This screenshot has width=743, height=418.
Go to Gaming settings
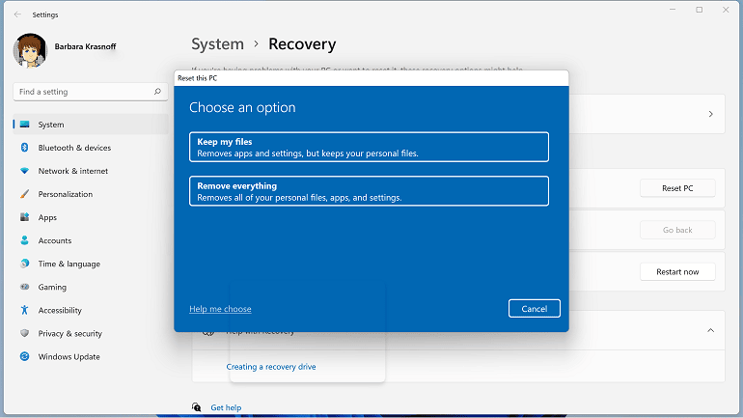click(91, 287)
